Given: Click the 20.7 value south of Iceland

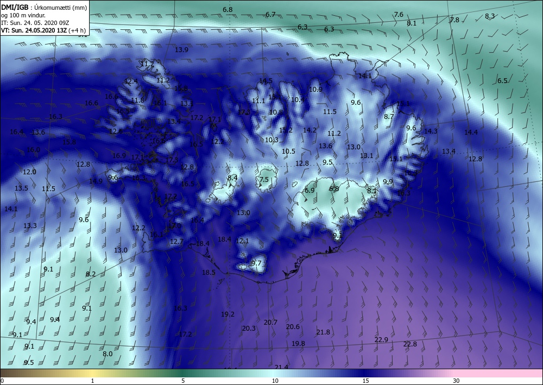Looking at the screenshot, I should coord(270,323).
